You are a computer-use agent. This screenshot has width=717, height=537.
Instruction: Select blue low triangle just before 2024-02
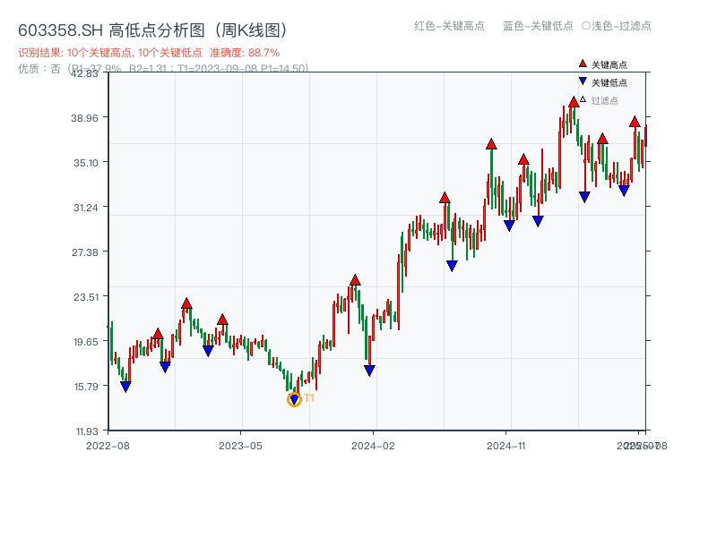[369, 371]
